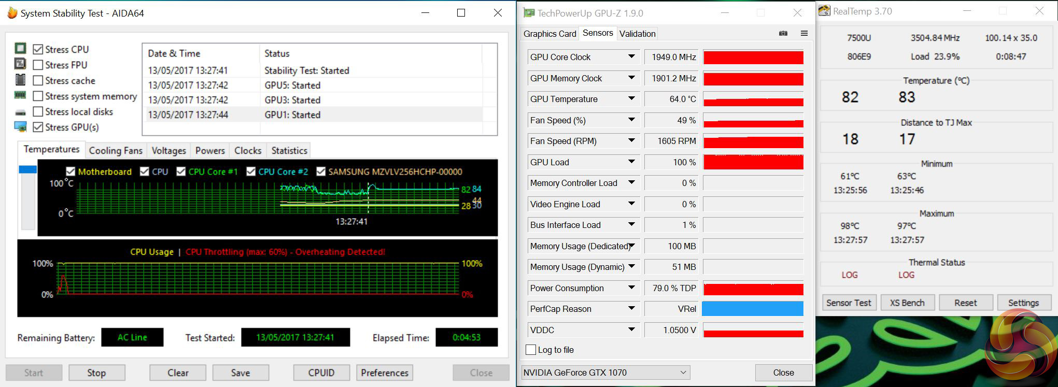Screen dimensions: 1058x387
Task: Click the Stress CPU chip icon
Action: click(x=20, y=49)
